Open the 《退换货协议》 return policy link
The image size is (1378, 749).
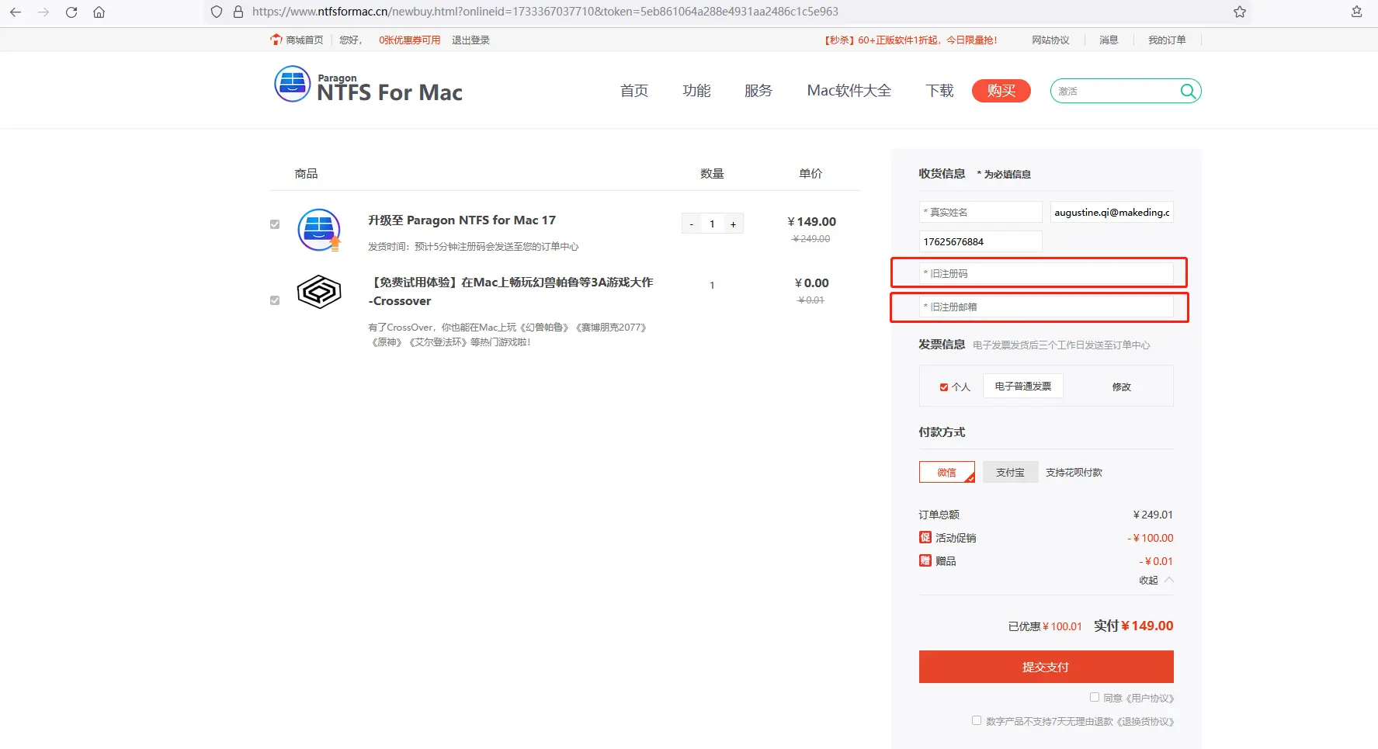(x=1145, y=722)
